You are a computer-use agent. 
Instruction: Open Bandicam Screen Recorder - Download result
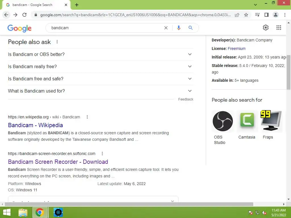(58, 162)
